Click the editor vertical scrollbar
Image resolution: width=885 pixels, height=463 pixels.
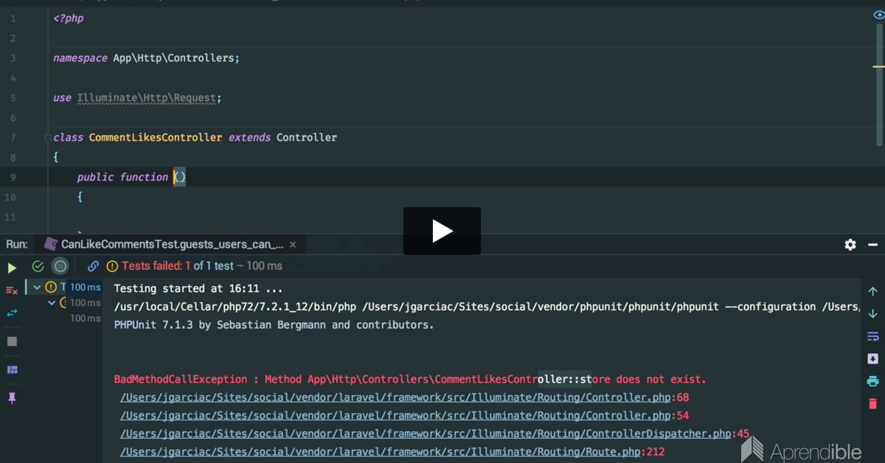[878, 83]
